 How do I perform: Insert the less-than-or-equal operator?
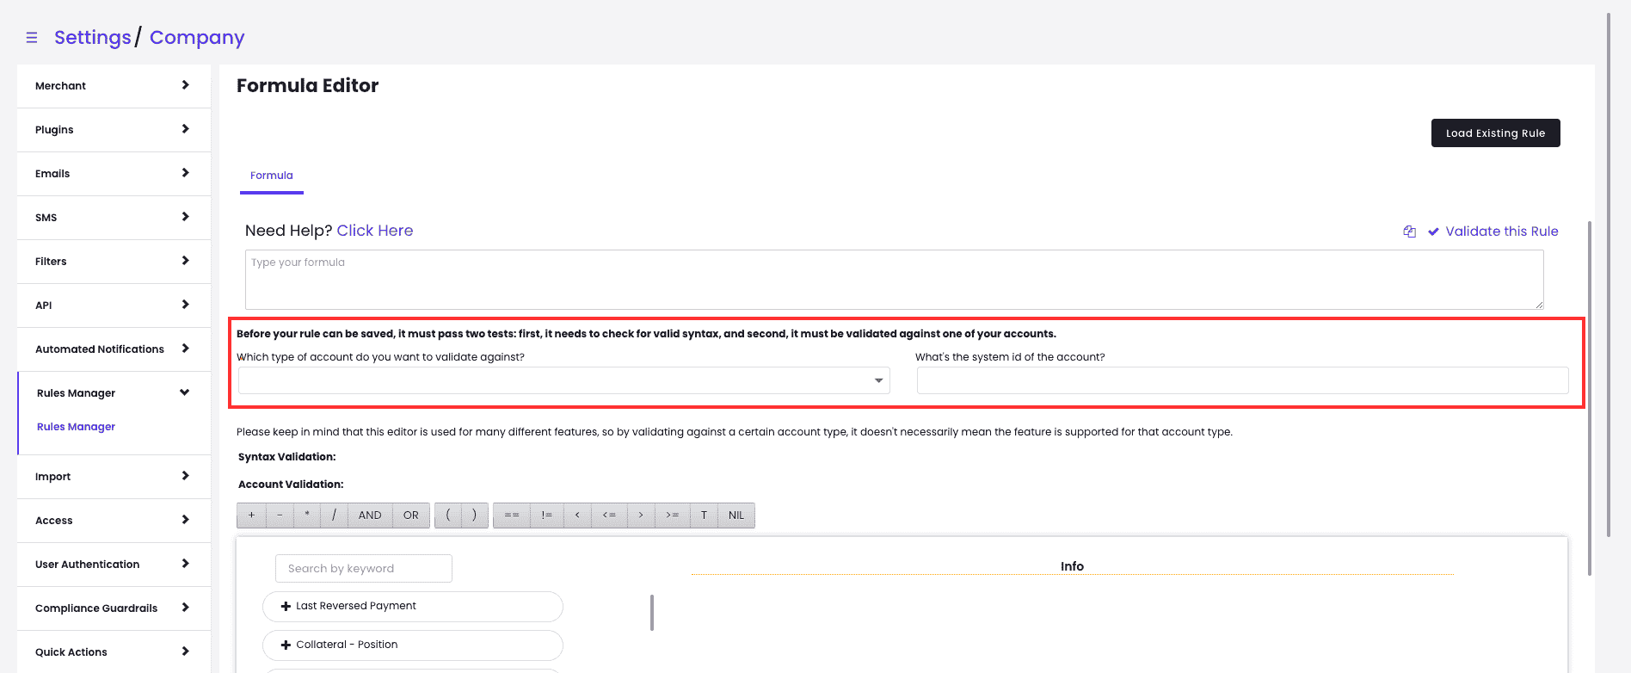point(609,516)
